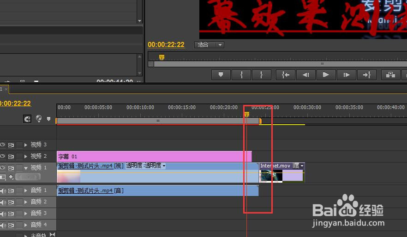
Task: Toggle sync lock on 音频 1 track
Action: pos(11,191)
